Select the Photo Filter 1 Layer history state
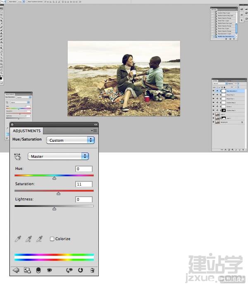This screenshot has height=286, width=248. click(223, 21)
